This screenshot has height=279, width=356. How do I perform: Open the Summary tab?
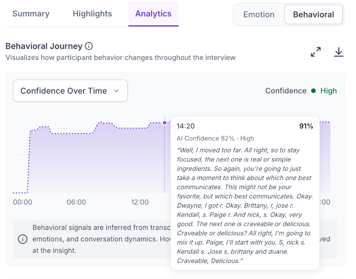coord(31,13)
